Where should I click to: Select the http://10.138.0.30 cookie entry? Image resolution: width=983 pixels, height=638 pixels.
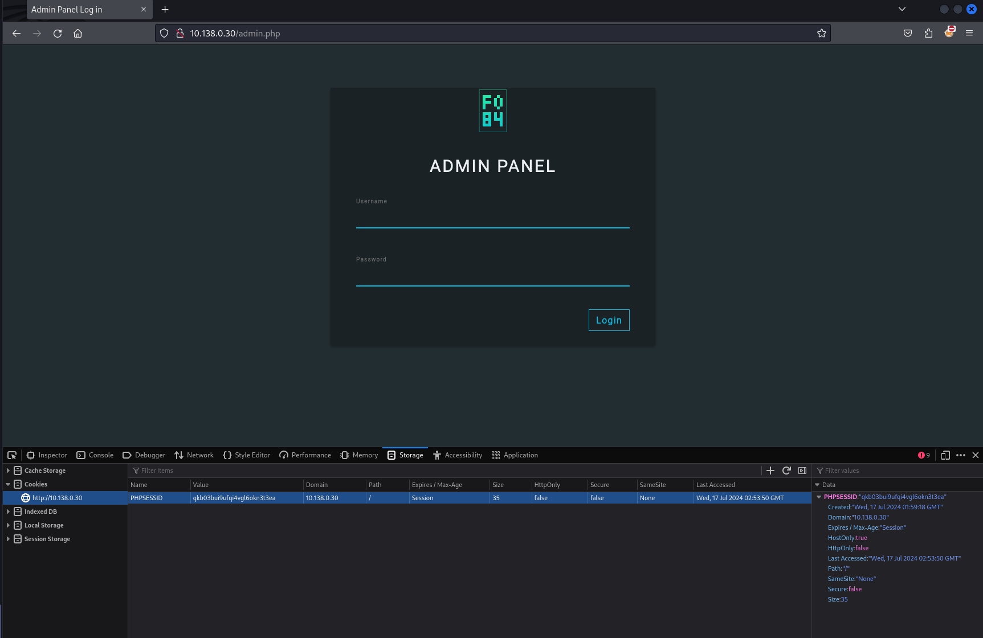57,498
